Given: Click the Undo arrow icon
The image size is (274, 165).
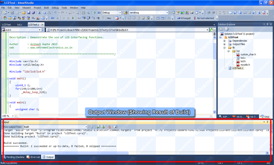Looking at the screenshot, I should click(x=55, y=13).
